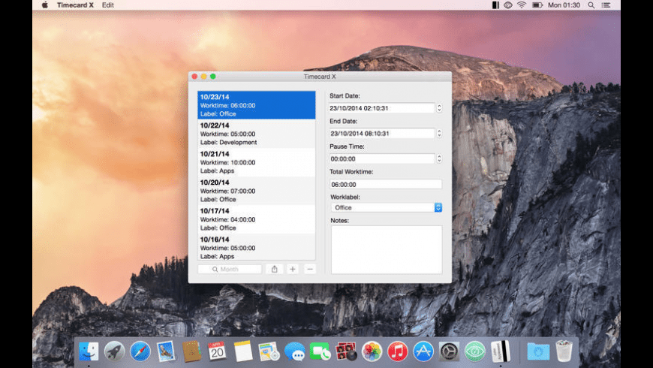Open Contacts from the Dock
The image size is (653, 368).
(x=191, y=351)
